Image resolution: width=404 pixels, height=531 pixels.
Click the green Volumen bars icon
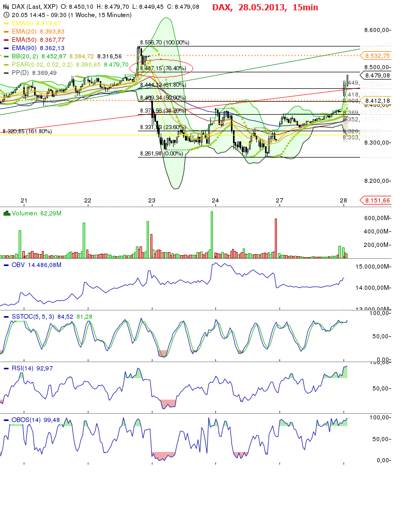(6, 213)
